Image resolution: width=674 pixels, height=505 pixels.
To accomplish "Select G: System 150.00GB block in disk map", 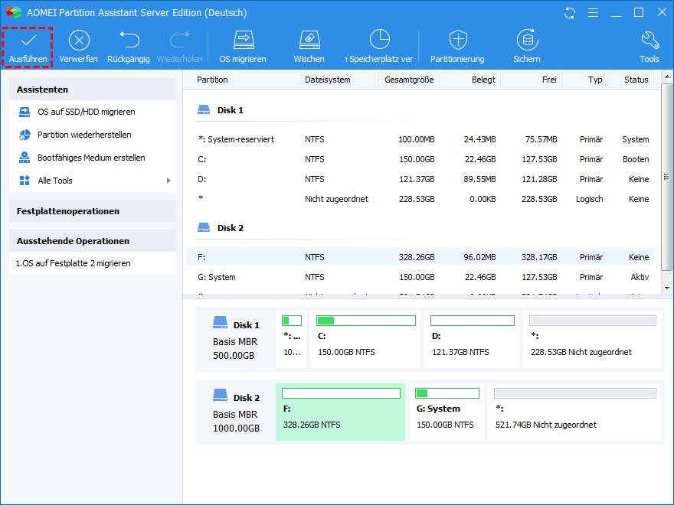I will pyautogui.click(x=447, y=412).
